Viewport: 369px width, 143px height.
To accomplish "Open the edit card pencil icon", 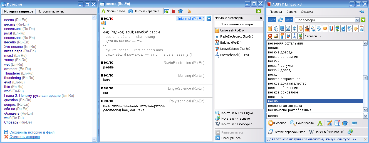I will pos(330,123).
